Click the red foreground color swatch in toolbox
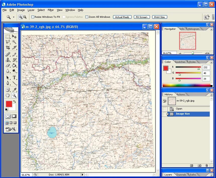The image size is (216, 178). (x=9, y=104)
